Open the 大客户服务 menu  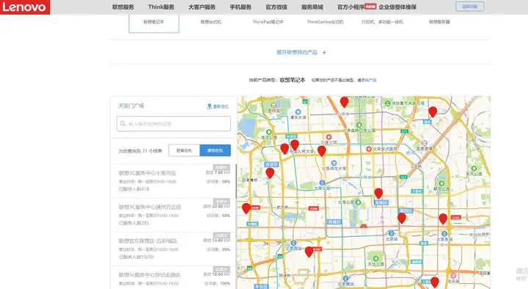point(202,7)
